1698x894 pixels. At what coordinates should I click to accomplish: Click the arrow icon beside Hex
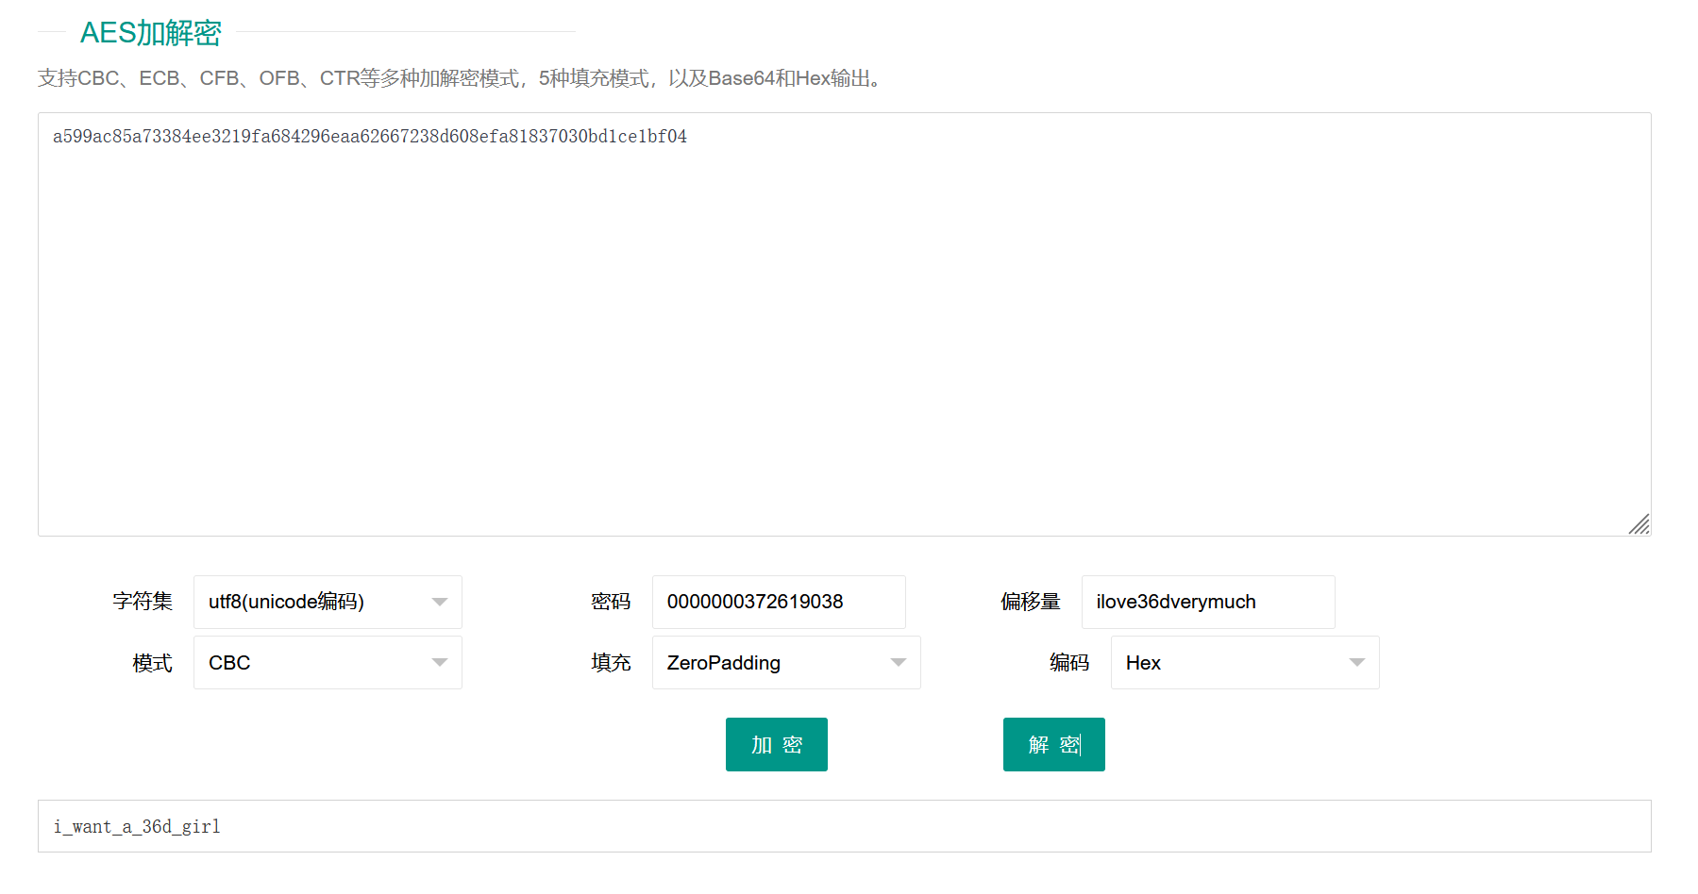[x=1356, y=662]
